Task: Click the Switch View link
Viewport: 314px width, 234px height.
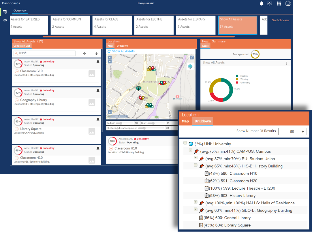Action: [281, 20]
